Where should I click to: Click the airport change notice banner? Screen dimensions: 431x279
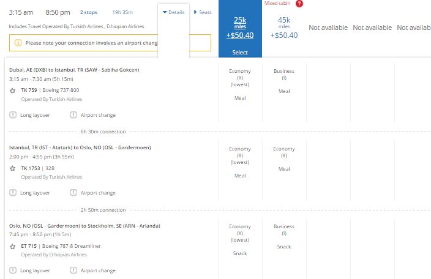click(110, 43)
